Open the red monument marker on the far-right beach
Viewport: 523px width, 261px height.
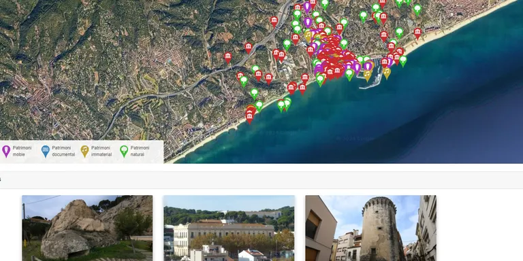click(x=417, y=33)
